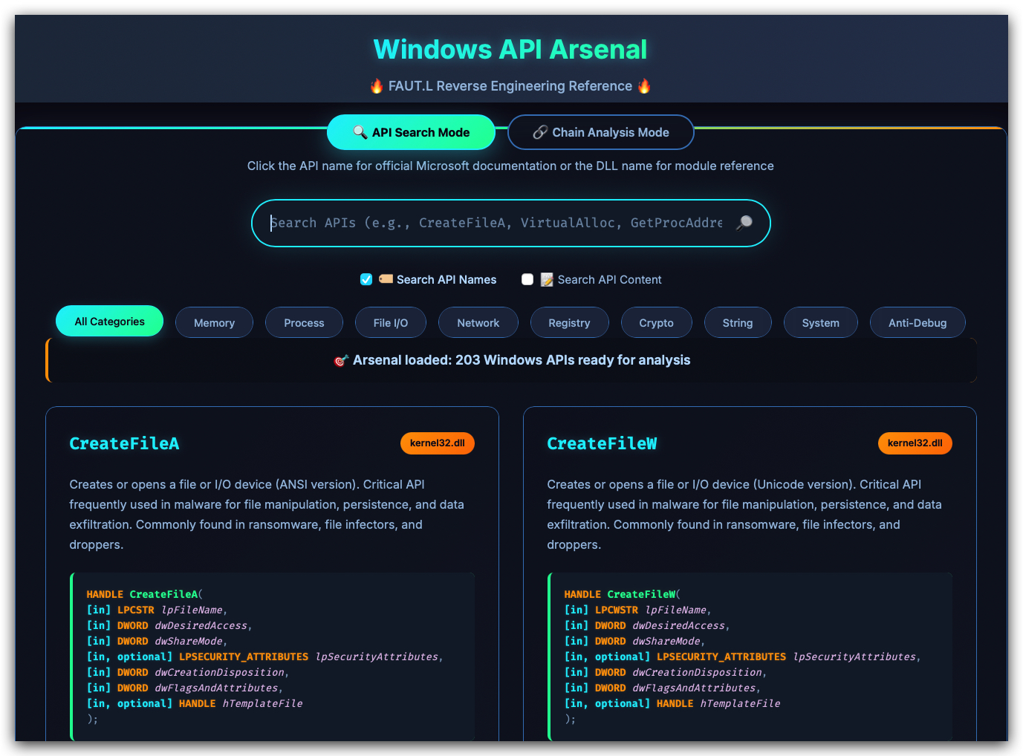
Task: Filter by the Memory category
Action: point(214,322)
